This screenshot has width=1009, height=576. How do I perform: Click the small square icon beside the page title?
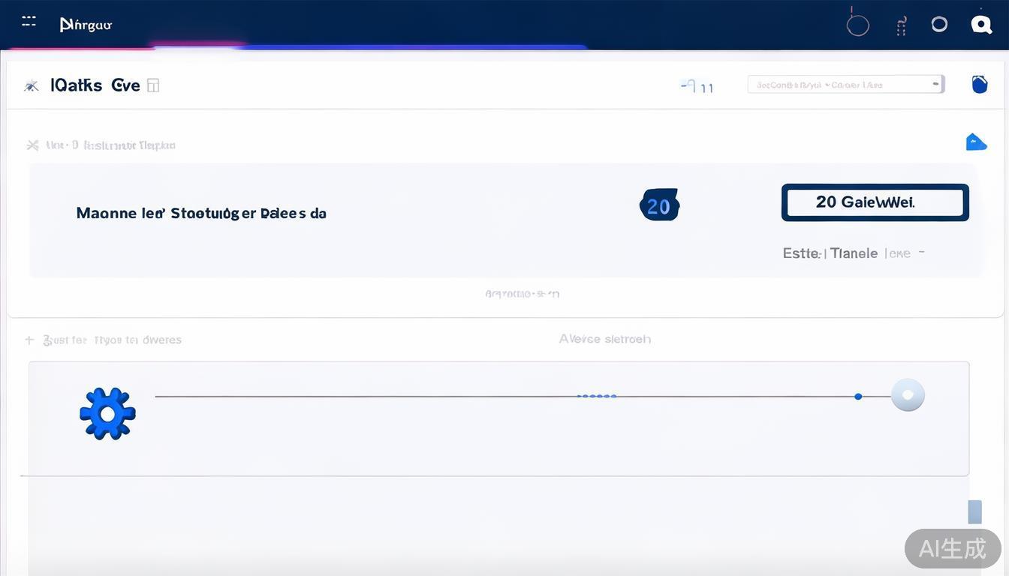tap(153, 85)
